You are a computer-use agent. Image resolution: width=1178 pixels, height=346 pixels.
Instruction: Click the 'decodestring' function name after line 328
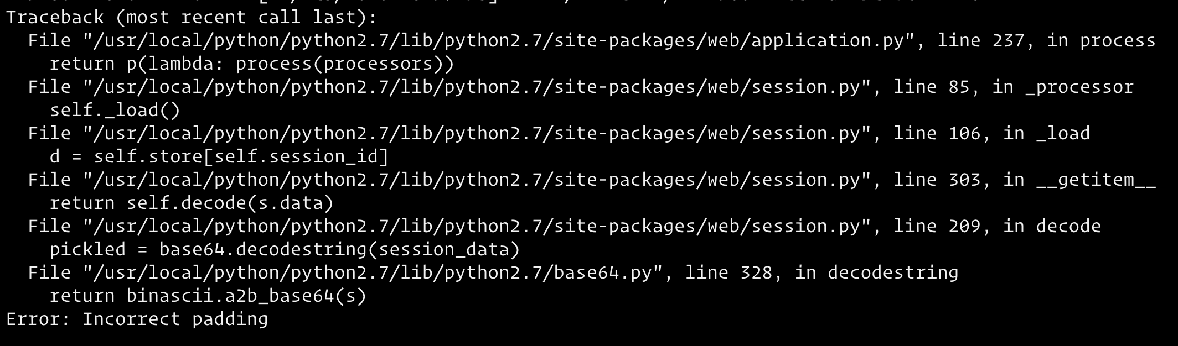click(893, 273)
